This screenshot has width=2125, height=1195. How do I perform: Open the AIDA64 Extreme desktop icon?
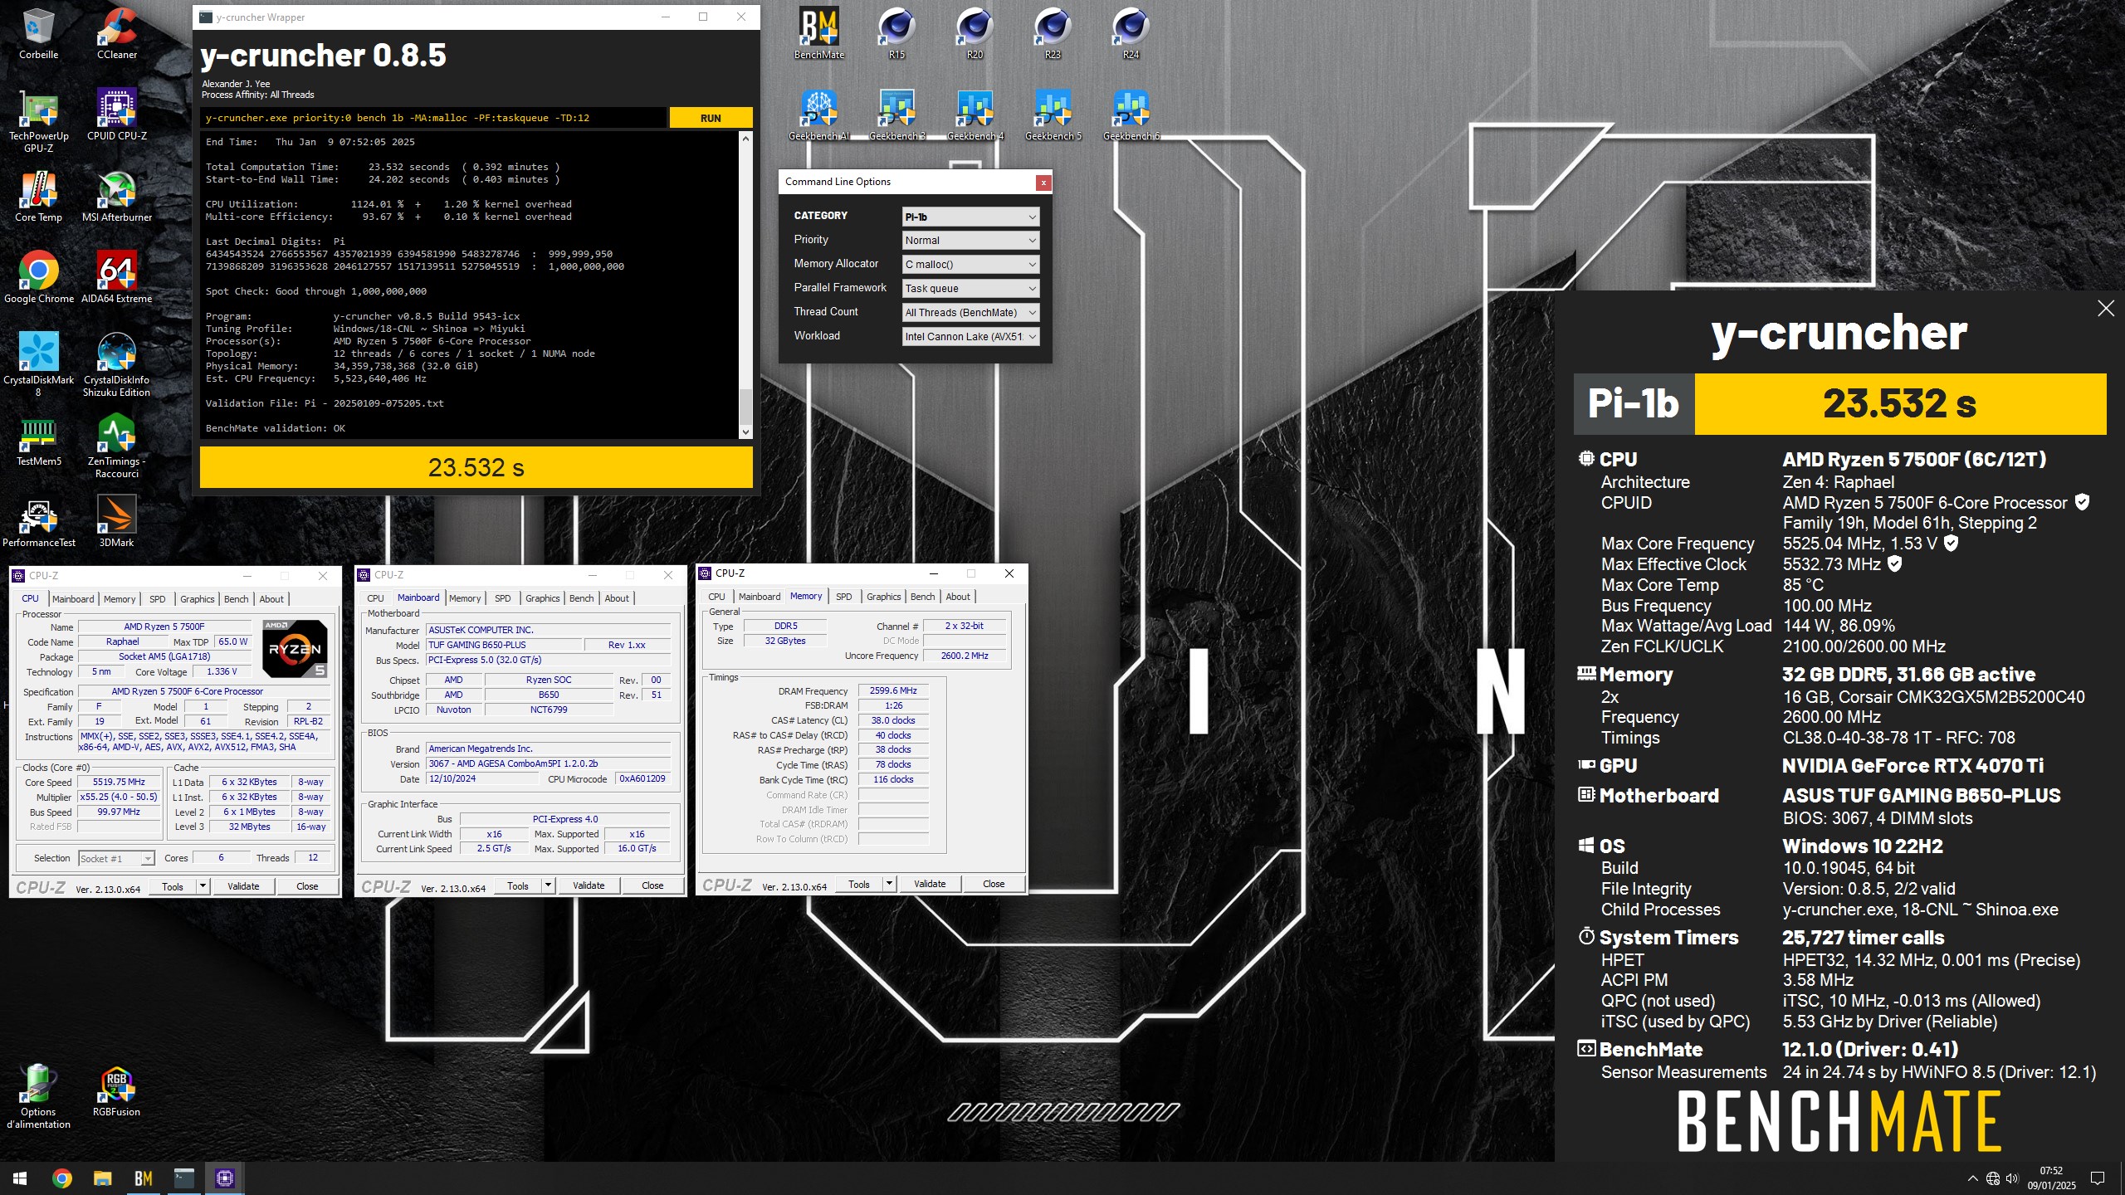click(117, 277)
